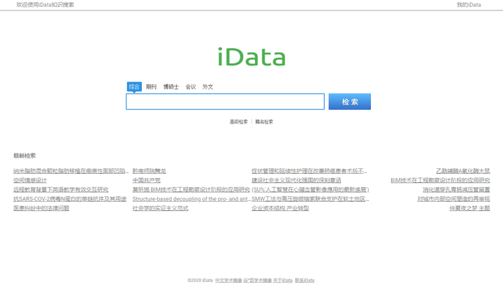
Task: Open the 中文学术镜像 footer link
Action: (x=228, y=281)
